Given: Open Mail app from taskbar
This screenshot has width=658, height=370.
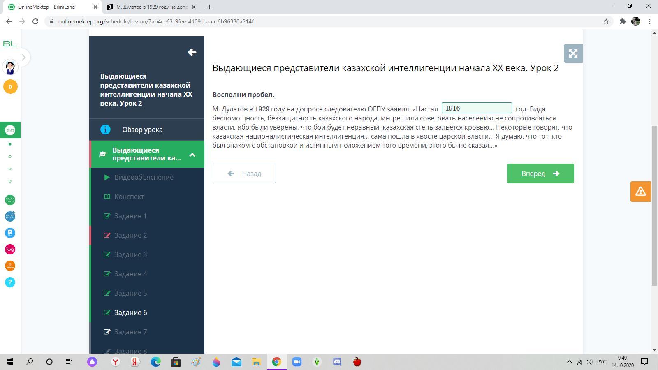Looking at the screenshot, I should (x=236, y=362).
